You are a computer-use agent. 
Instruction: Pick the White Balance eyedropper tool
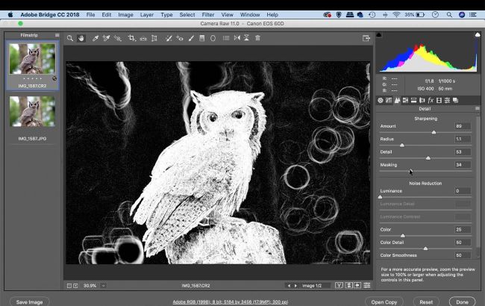tap(96, 38)
